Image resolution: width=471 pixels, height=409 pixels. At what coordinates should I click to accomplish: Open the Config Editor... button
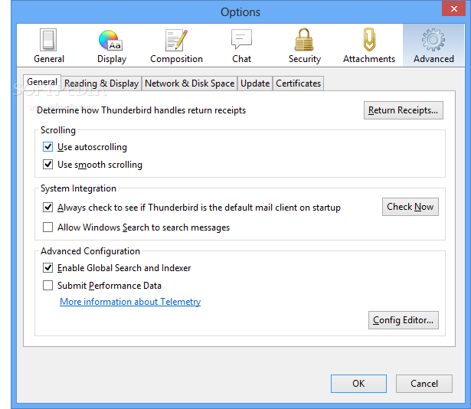[x=403, y=320]
